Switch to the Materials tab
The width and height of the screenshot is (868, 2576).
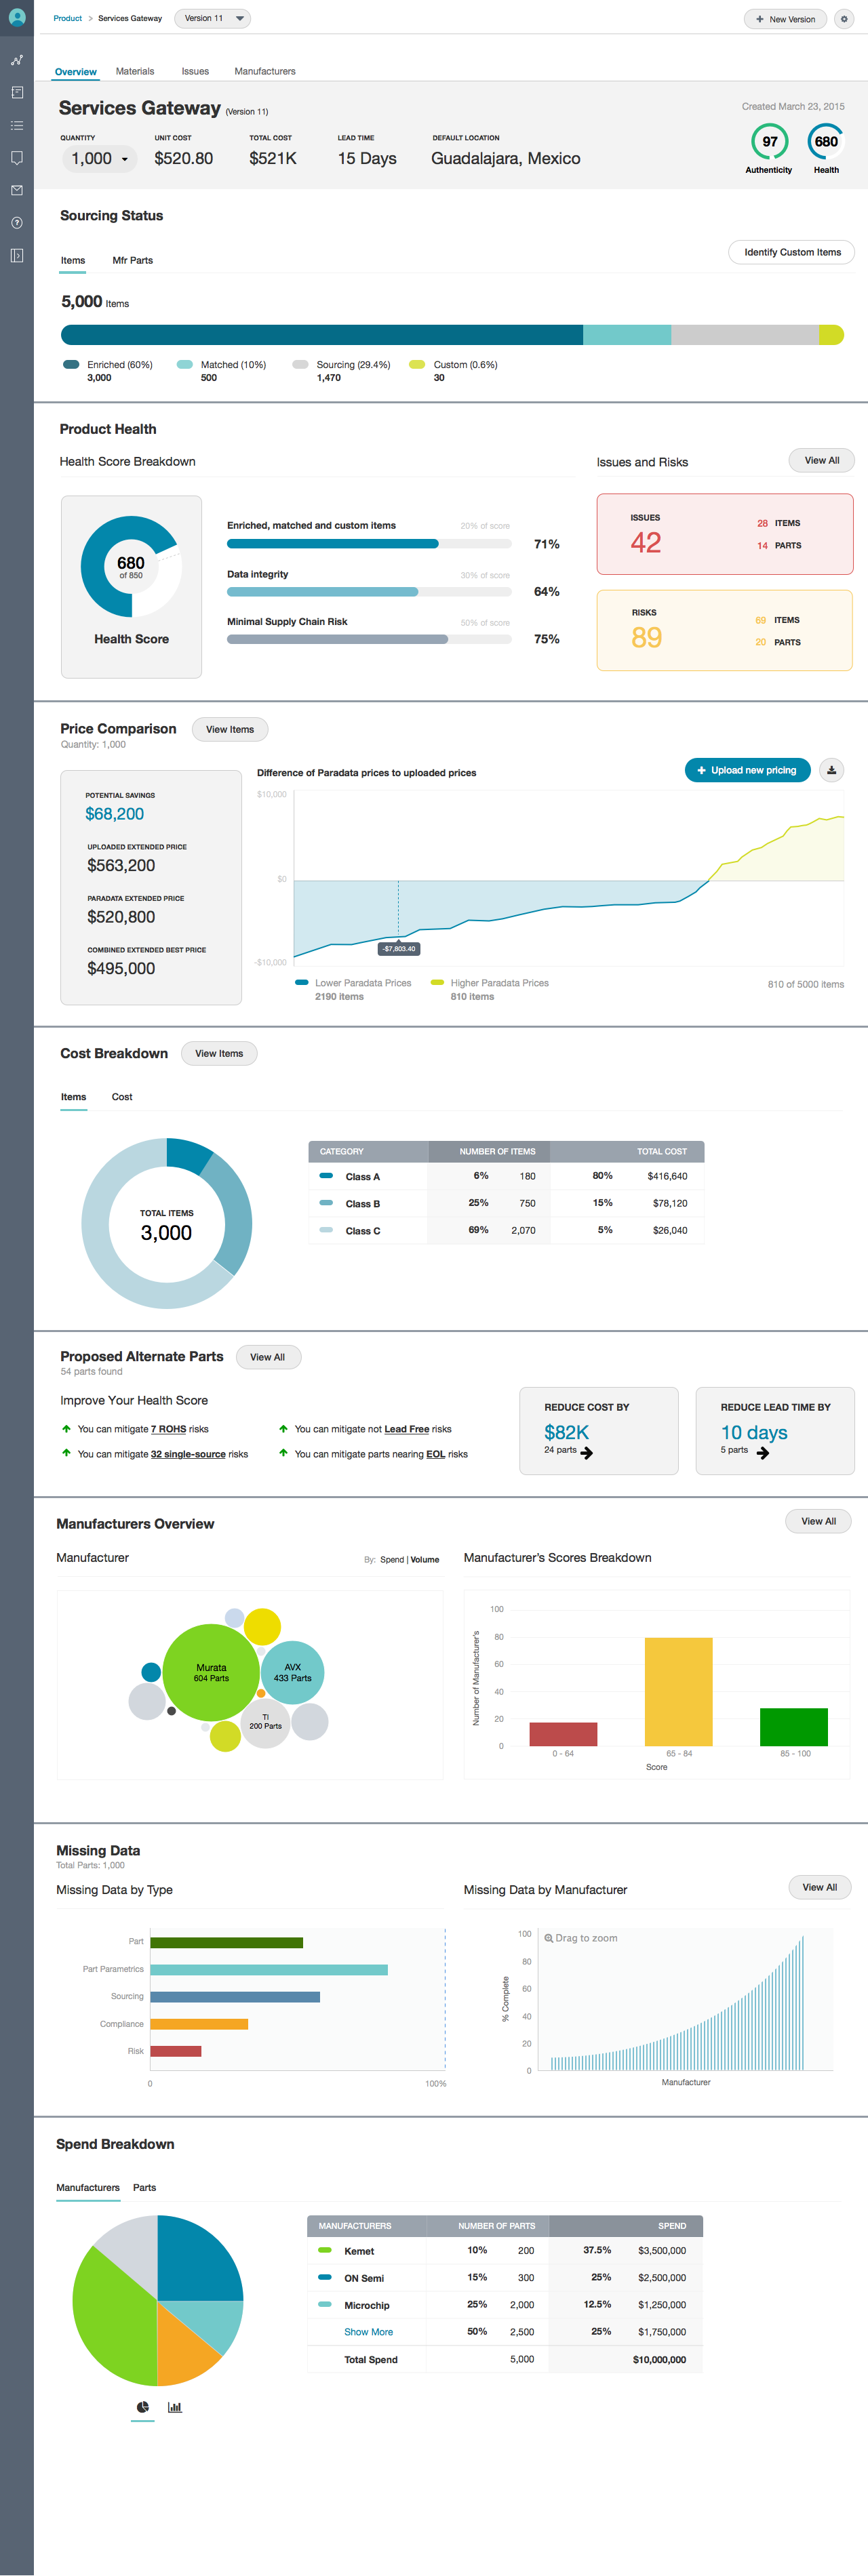[135, 72]
